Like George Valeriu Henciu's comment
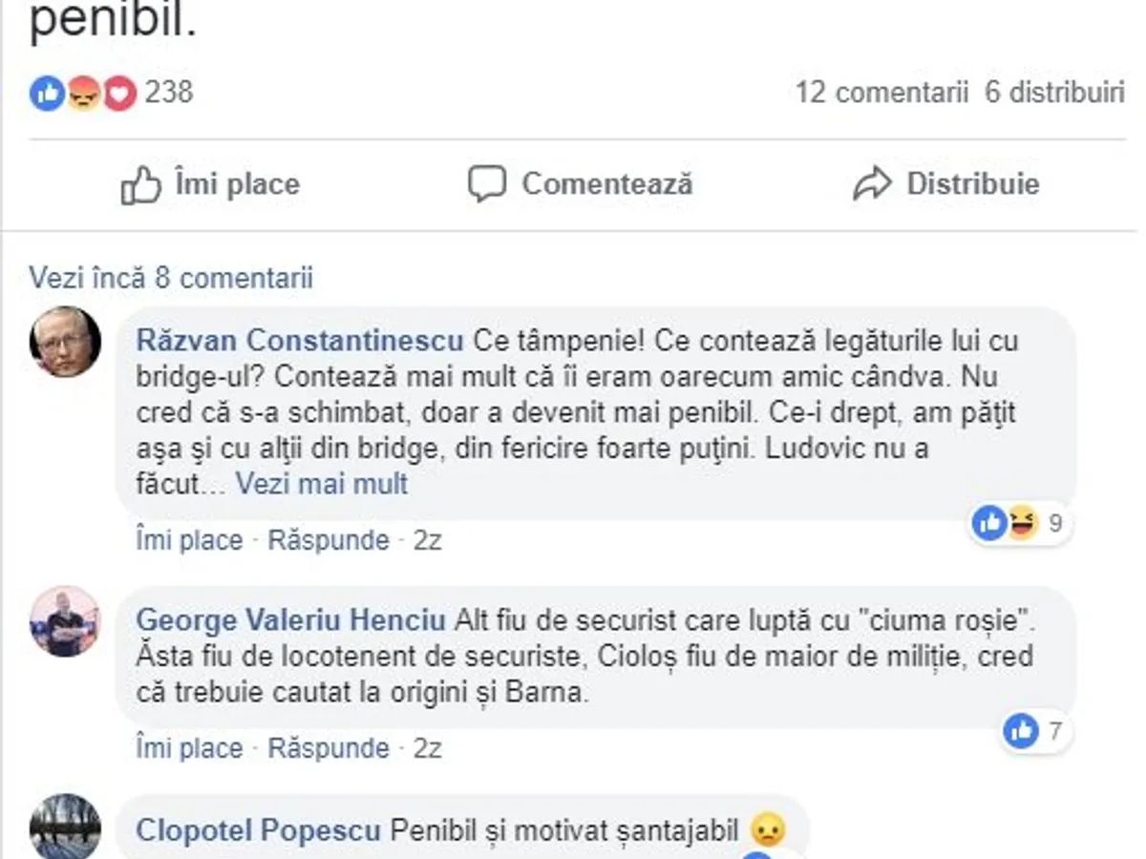 pos(189,747)
